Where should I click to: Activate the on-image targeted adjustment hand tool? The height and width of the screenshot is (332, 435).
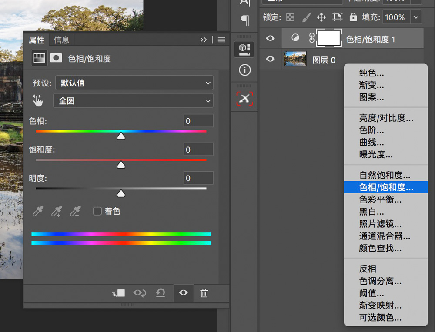pyautogui.click(x=38, y=100)
